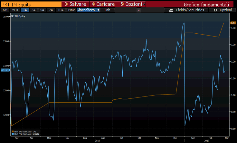Click the blue 13.8252 P/E value tag
The image size is (237, 143).
(x=5, y=70)
